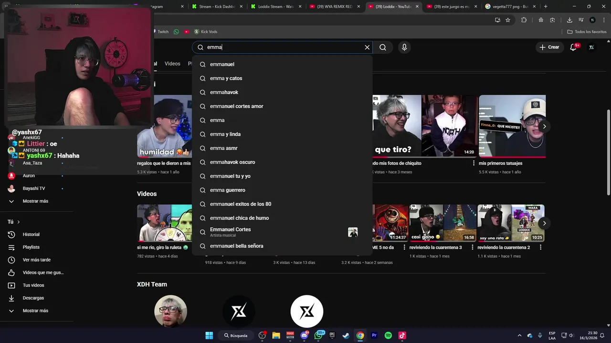Open 'Ver más tarde' in the sidebar
The image size is (611, 343).
[36, 260]
